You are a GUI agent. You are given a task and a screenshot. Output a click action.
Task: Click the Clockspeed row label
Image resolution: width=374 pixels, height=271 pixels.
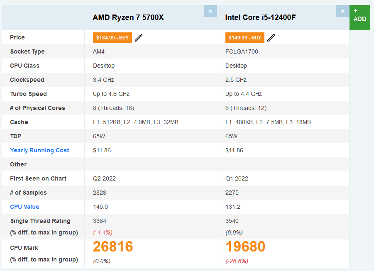pos(27,80)
